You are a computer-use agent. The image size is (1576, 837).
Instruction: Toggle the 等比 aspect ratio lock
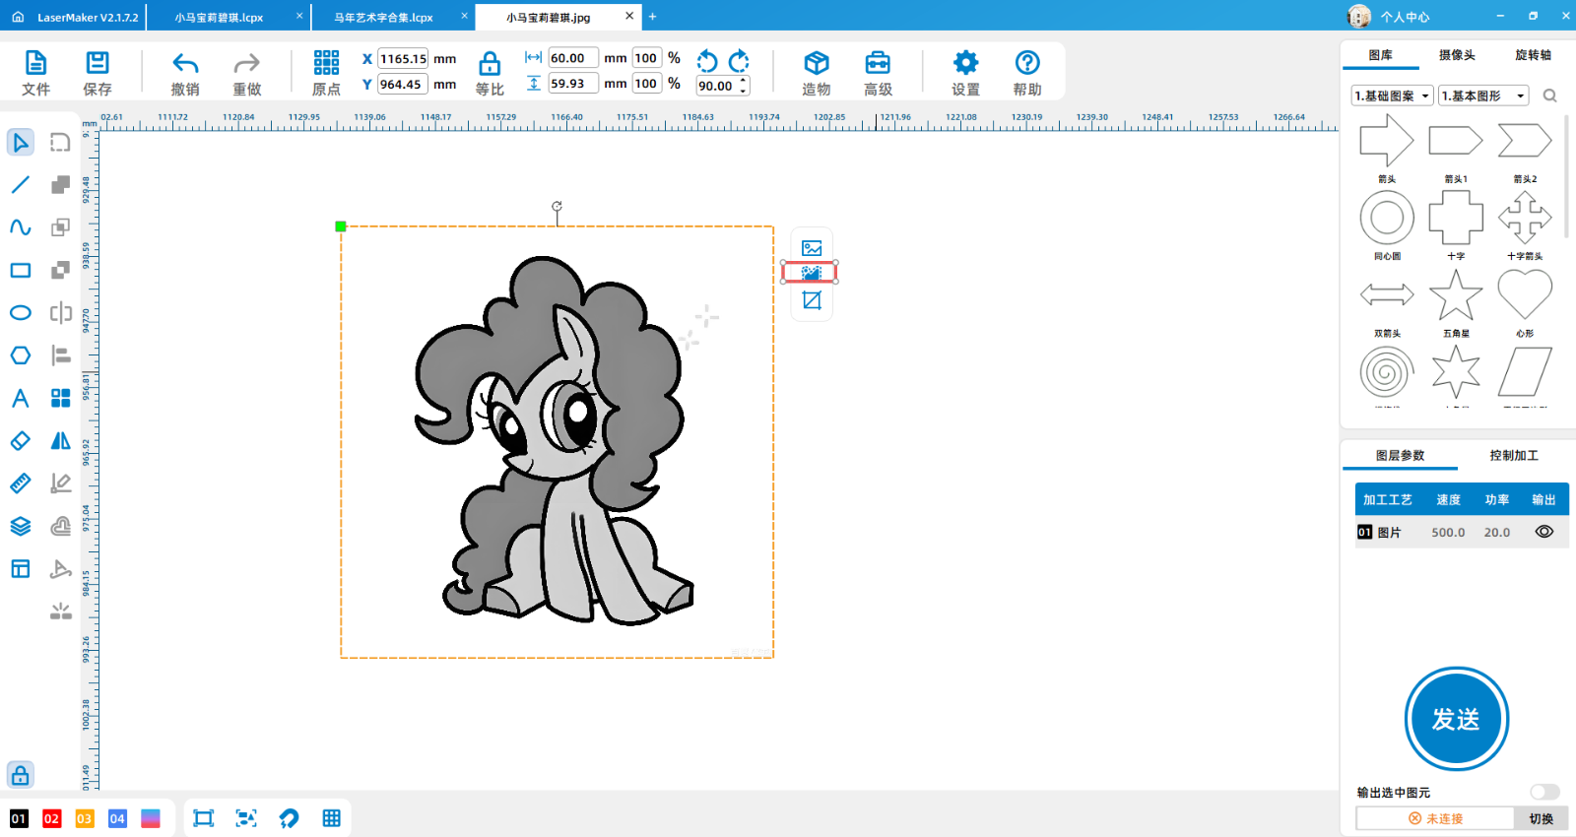[490, 65]
